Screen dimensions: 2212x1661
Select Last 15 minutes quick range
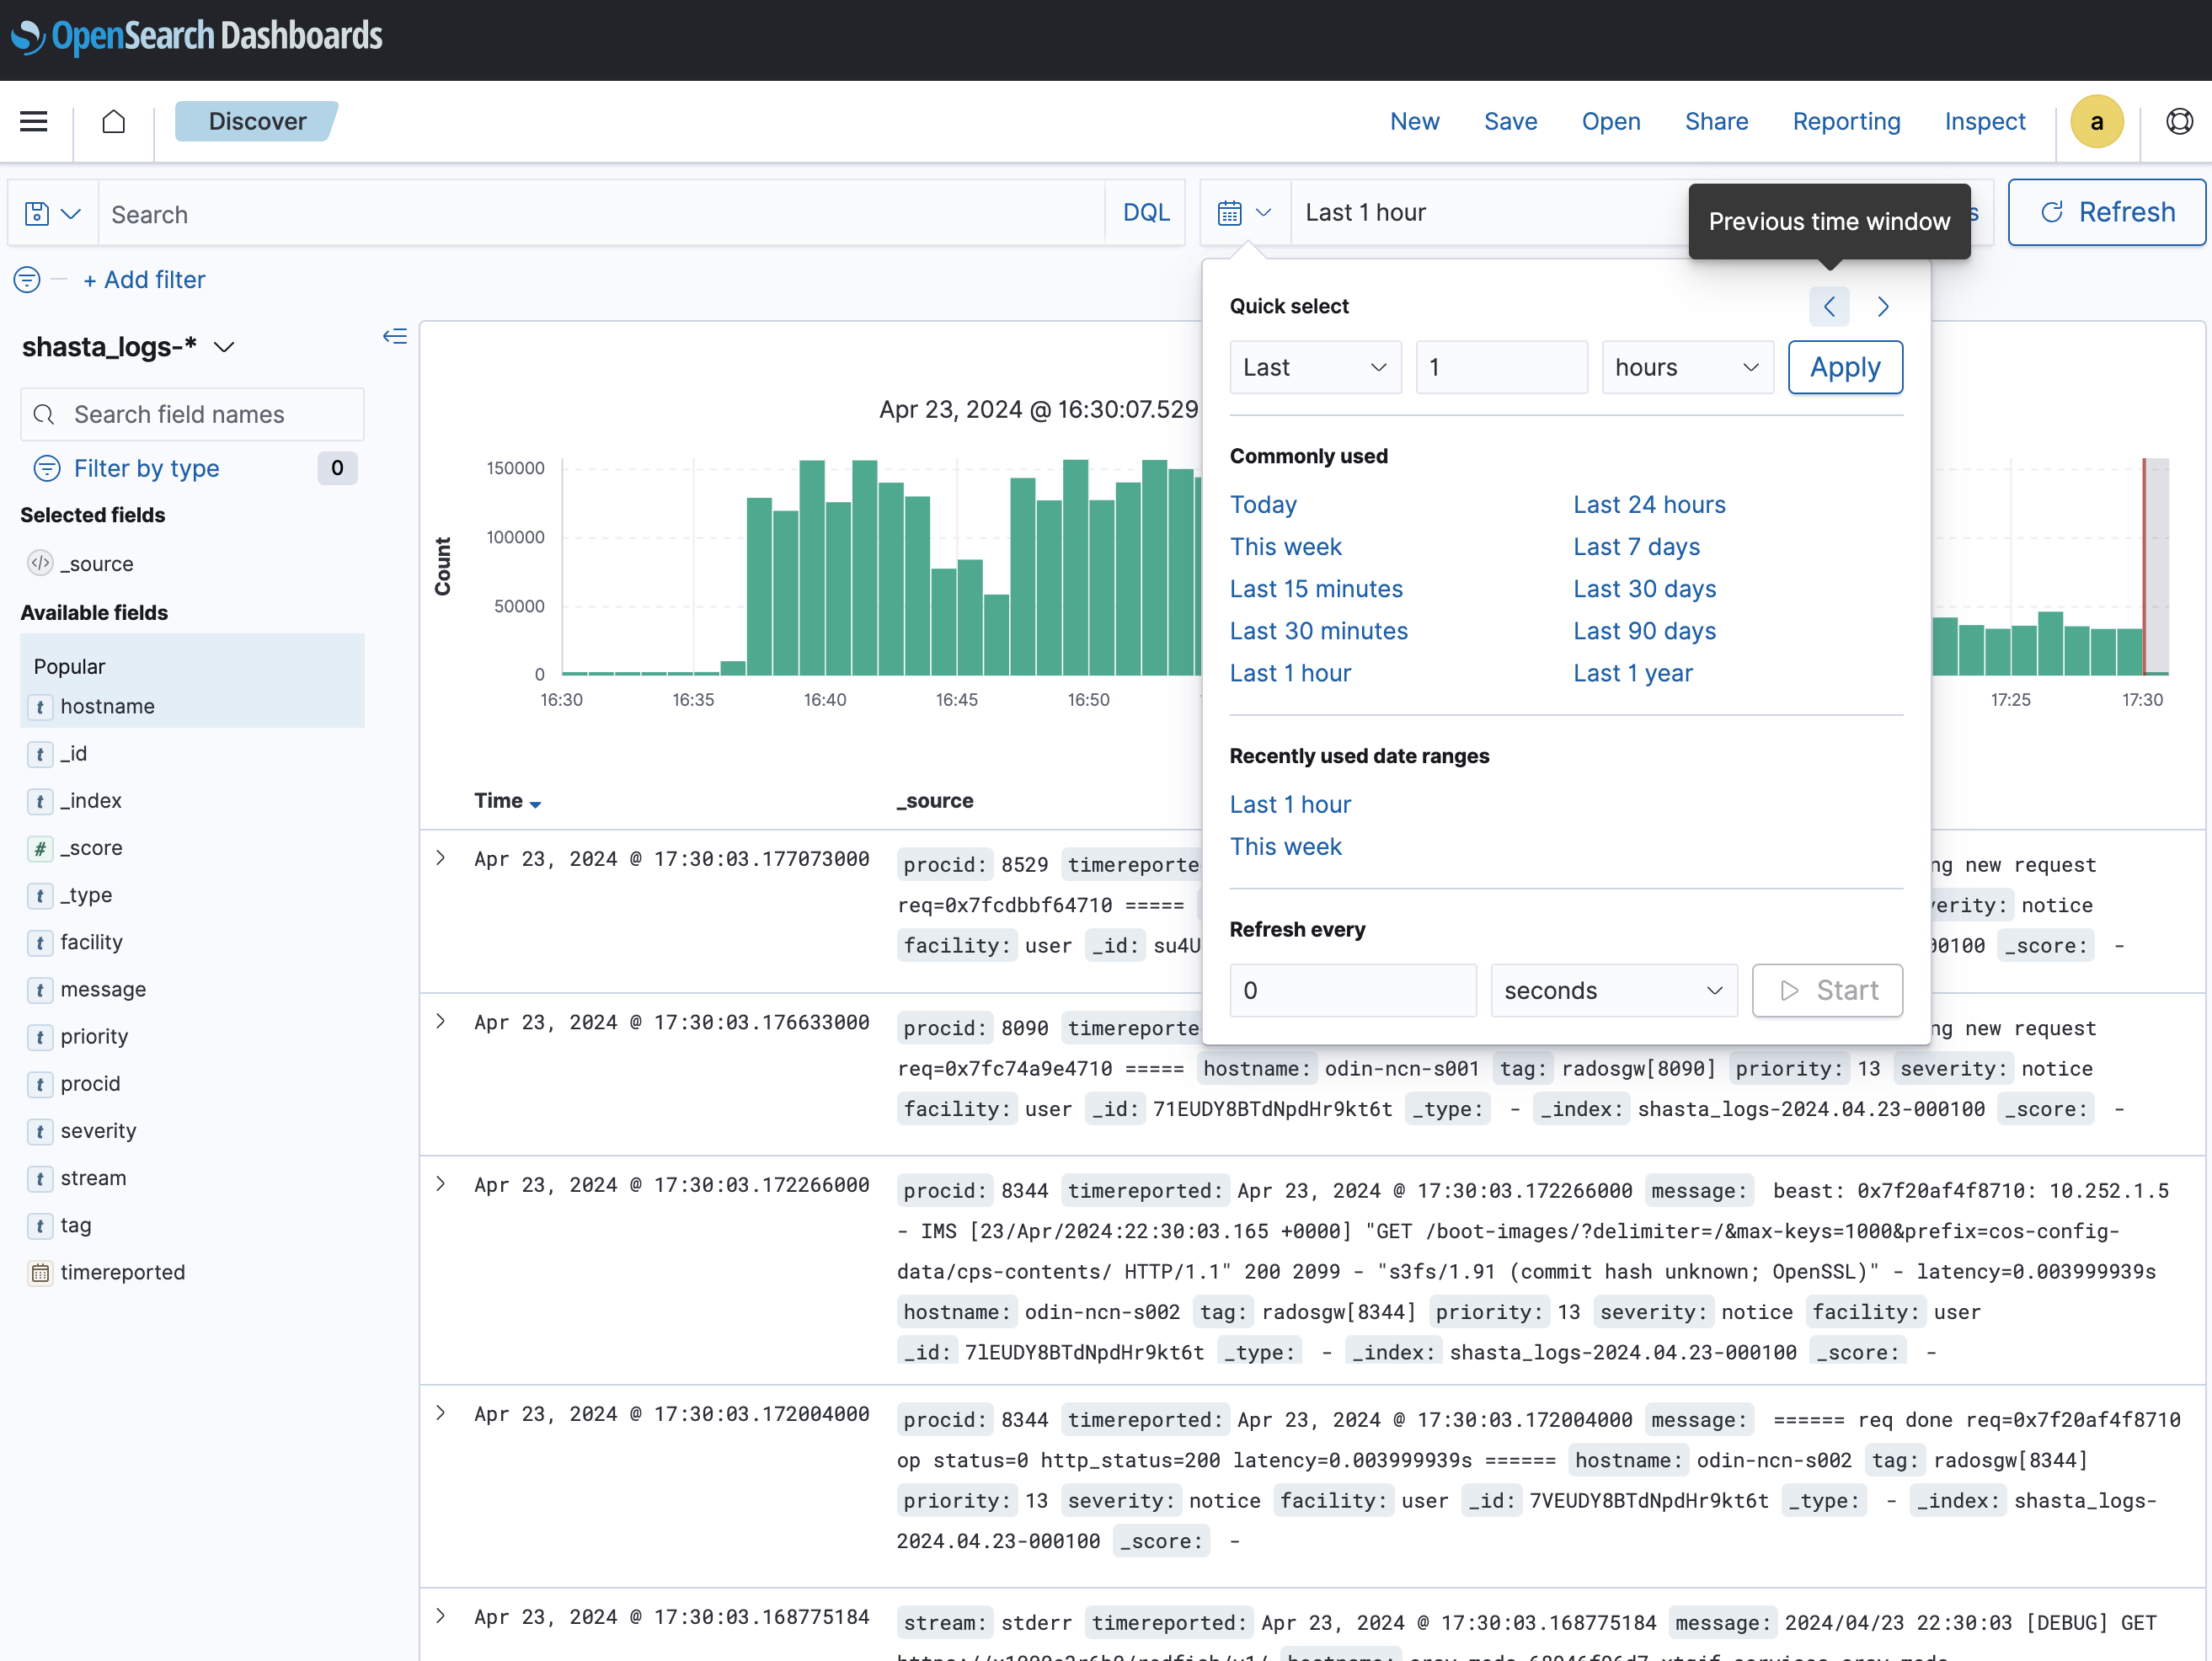pyautogui.click(x=1315, y=589)
